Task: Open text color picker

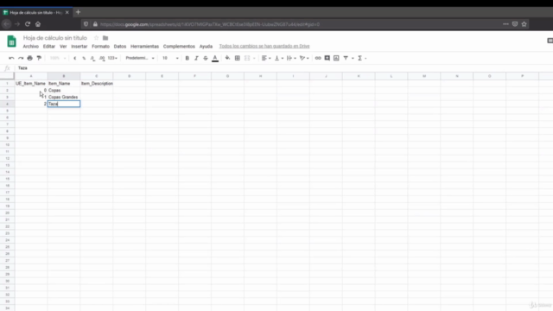Action: [215, 58]
